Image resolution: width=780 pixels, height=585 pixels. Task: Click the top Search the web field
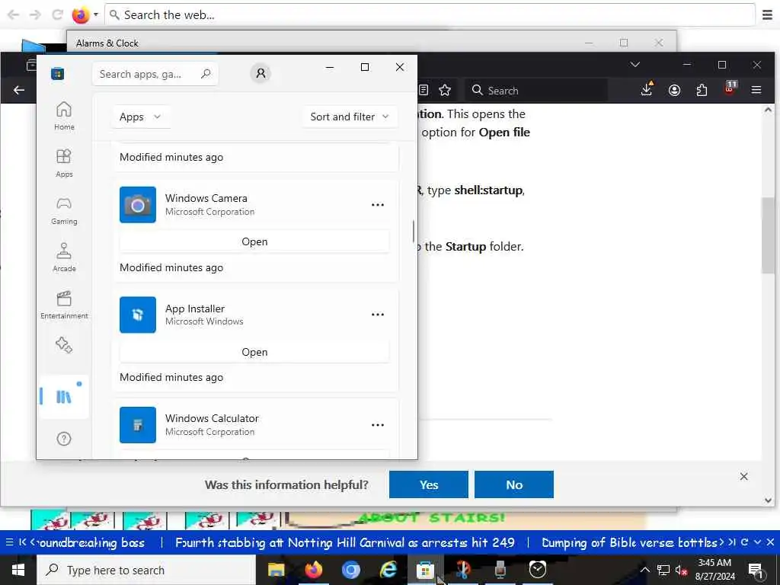430,15
